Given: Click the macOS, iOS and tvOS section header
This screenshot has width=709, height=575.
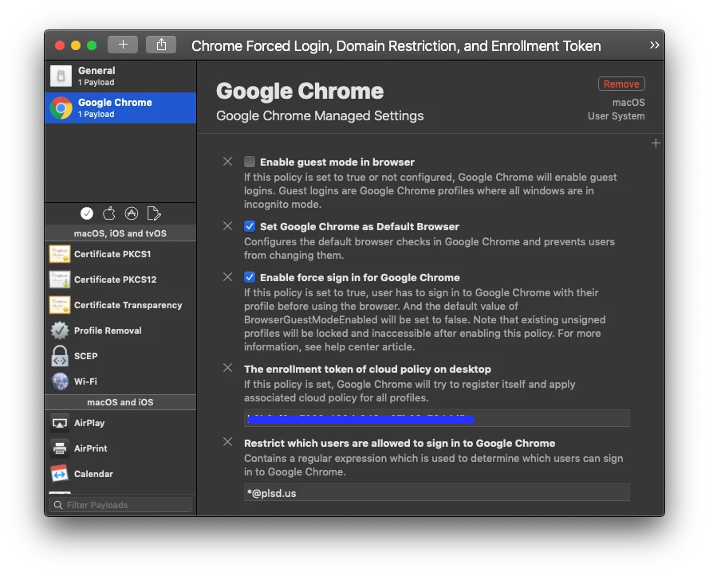Looking at the screenshot, I should 120,233.
